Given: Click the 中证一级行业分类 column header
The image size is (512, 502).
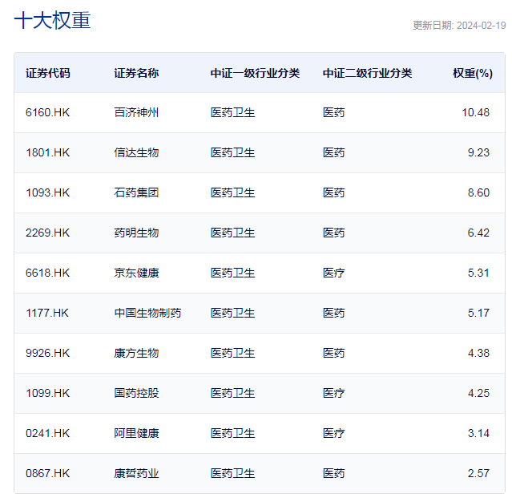Looking at the screenshot, I should (x=255, y=73).
